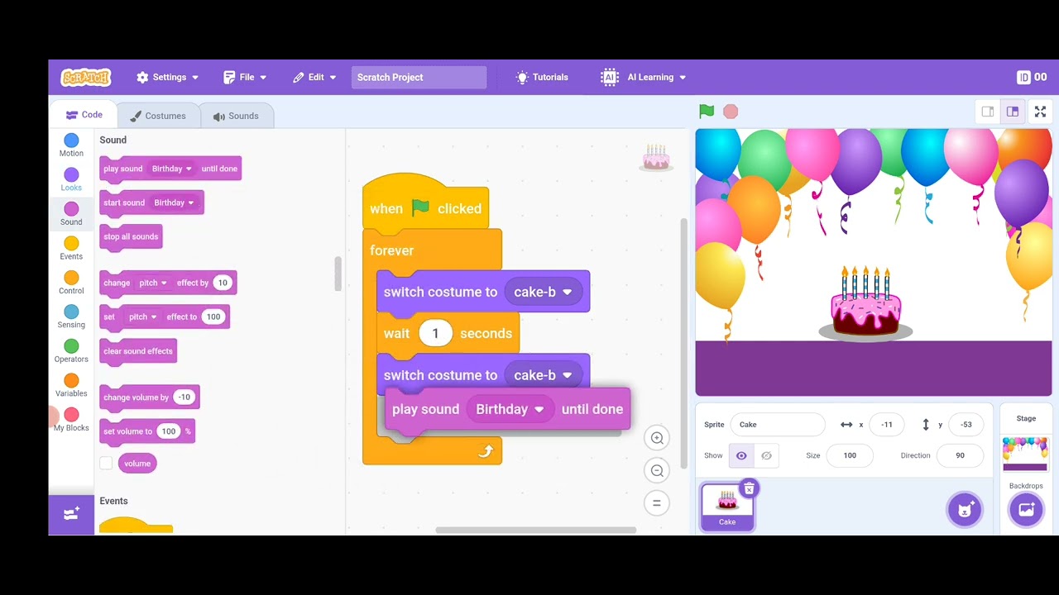Click the Scratch logo

[x=86, y=77]
